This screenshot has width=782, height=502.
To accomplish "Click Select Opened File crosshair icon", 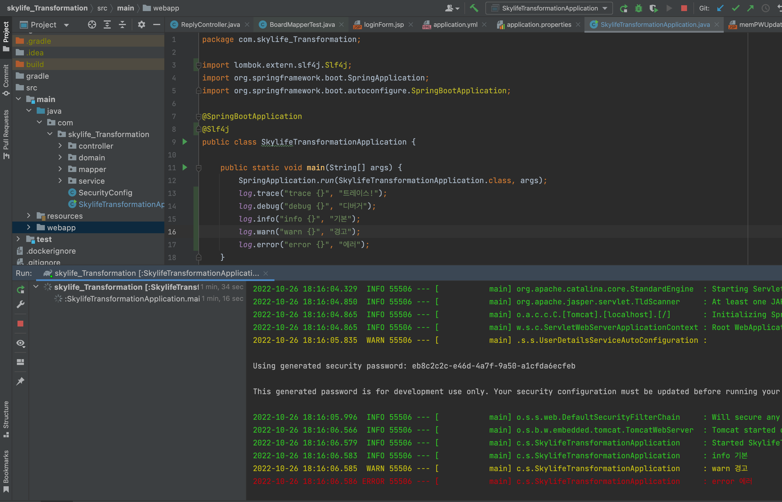I will 92,25.
